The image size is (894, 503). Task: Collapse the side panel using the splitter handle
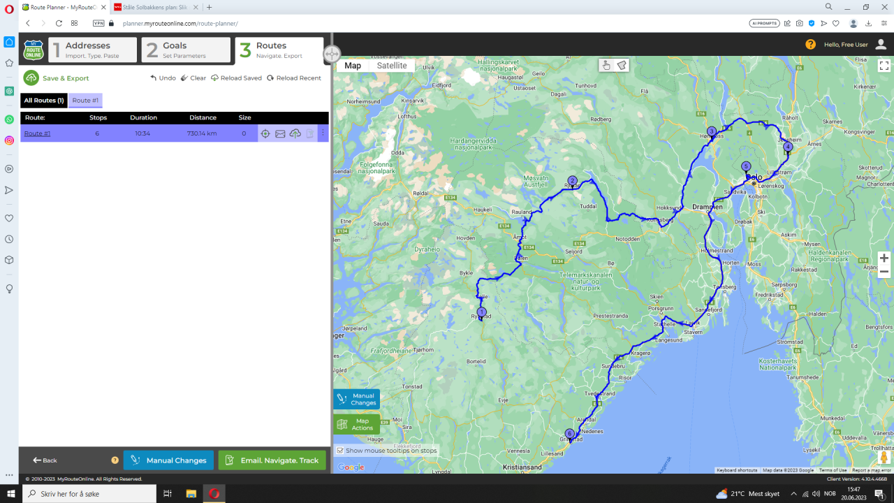(332, 54)
